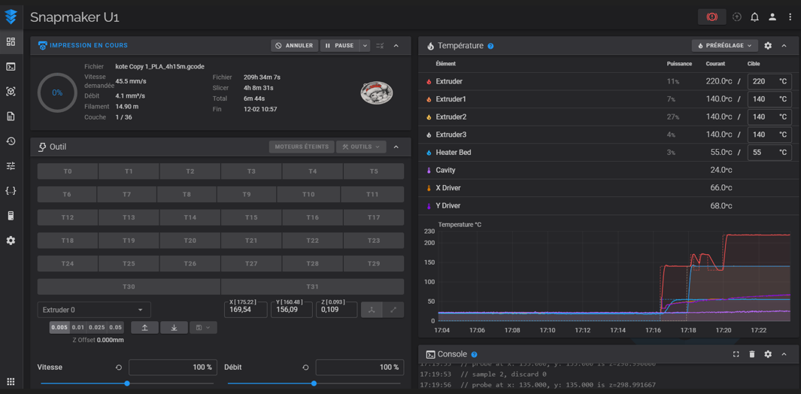Select 0.025 Z offset increment
Viewport: 801px width, 394px height.
96,328
